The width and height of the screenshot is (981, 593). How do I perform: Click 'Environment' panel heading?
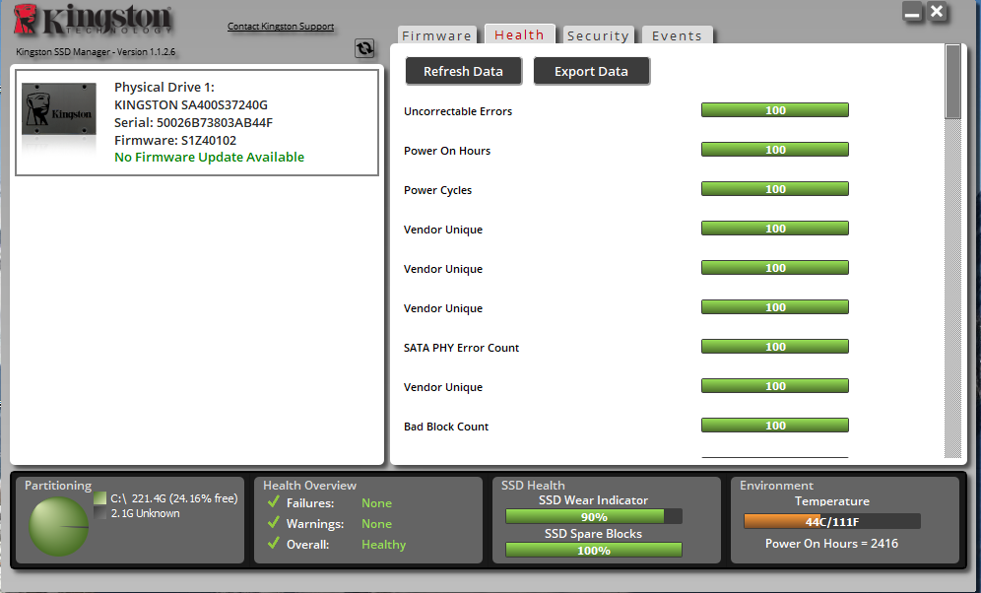coord(776,486)
